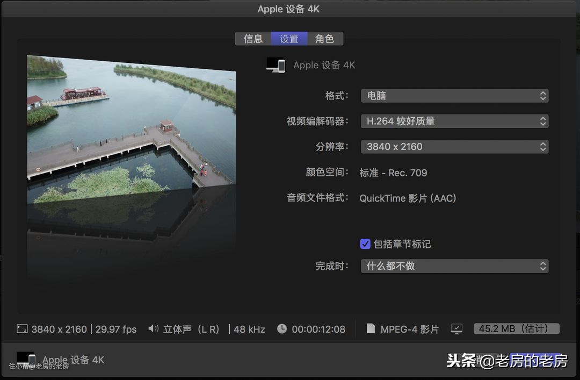Image resolution: width=580 pixels, height=380 pixels.
Task: Click the Apple device icon beside the title
Action: tap(275, 65)
